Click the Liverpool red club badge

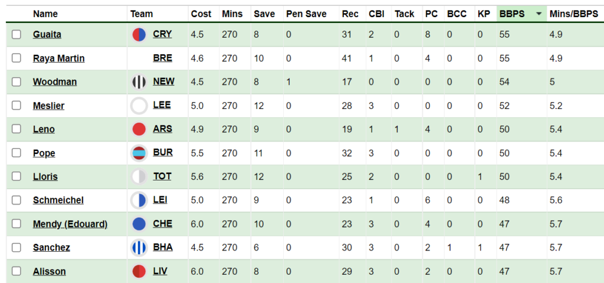[139, 272]
